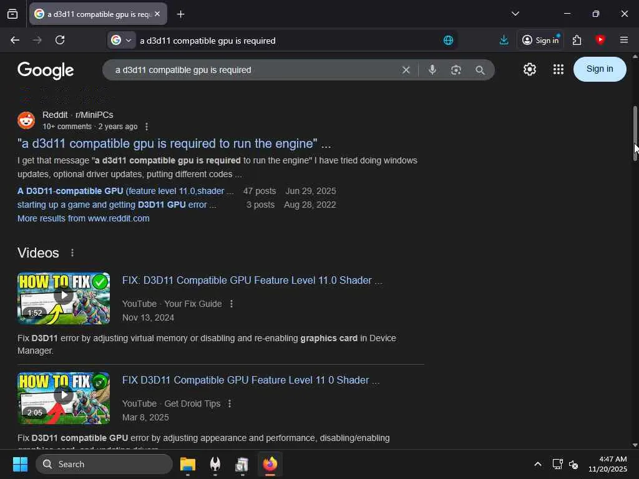Reload the current page
639x479 pixels.
click(x=60, y=40)
